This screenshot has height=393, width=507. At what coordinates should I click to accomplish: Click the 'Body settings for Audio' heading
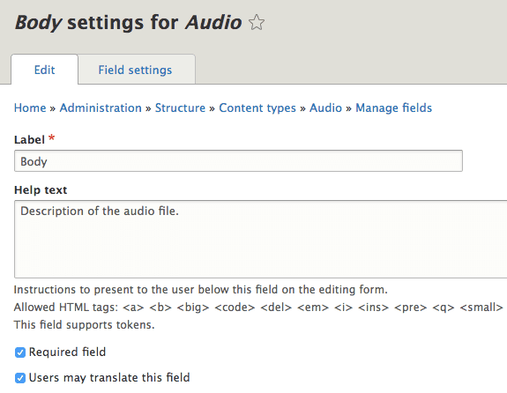[129, 23]
